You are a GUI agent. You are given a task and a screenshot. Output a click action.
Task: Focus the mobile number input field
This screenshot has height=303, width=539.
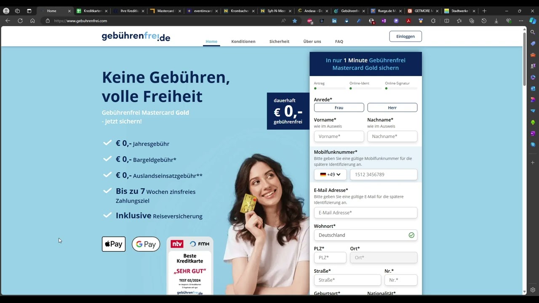[384, 175]
